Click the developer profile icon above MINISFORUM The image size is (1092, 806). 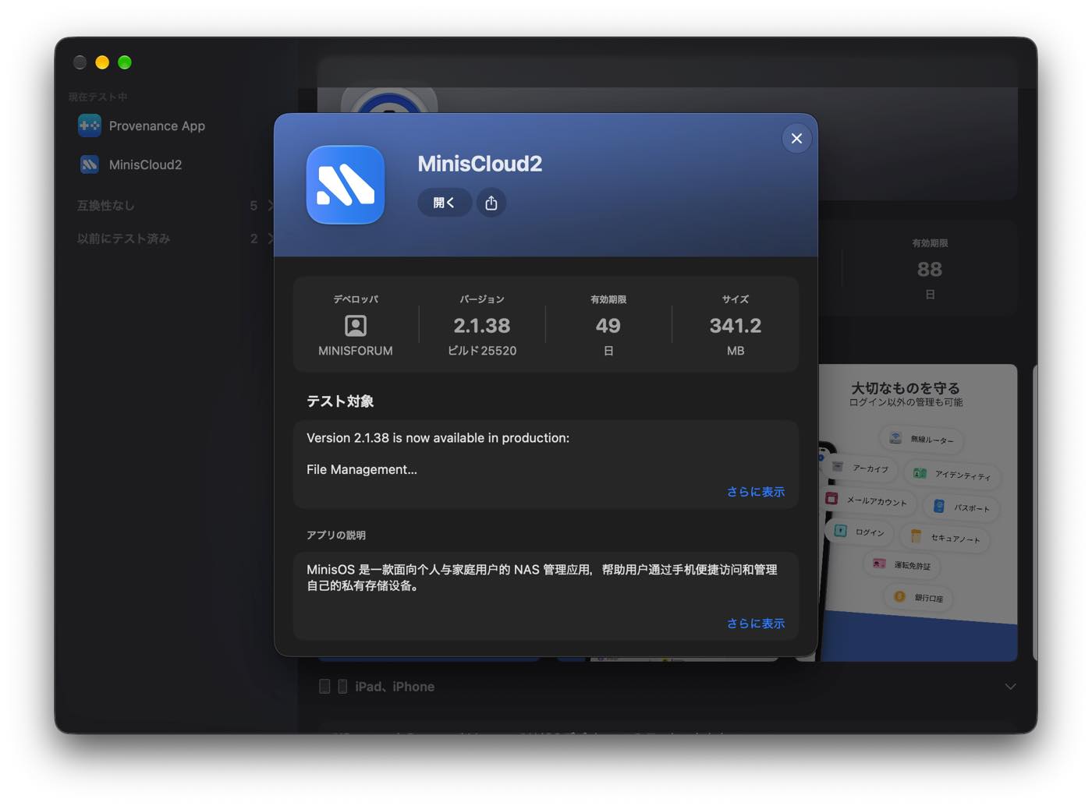point(356,325)
